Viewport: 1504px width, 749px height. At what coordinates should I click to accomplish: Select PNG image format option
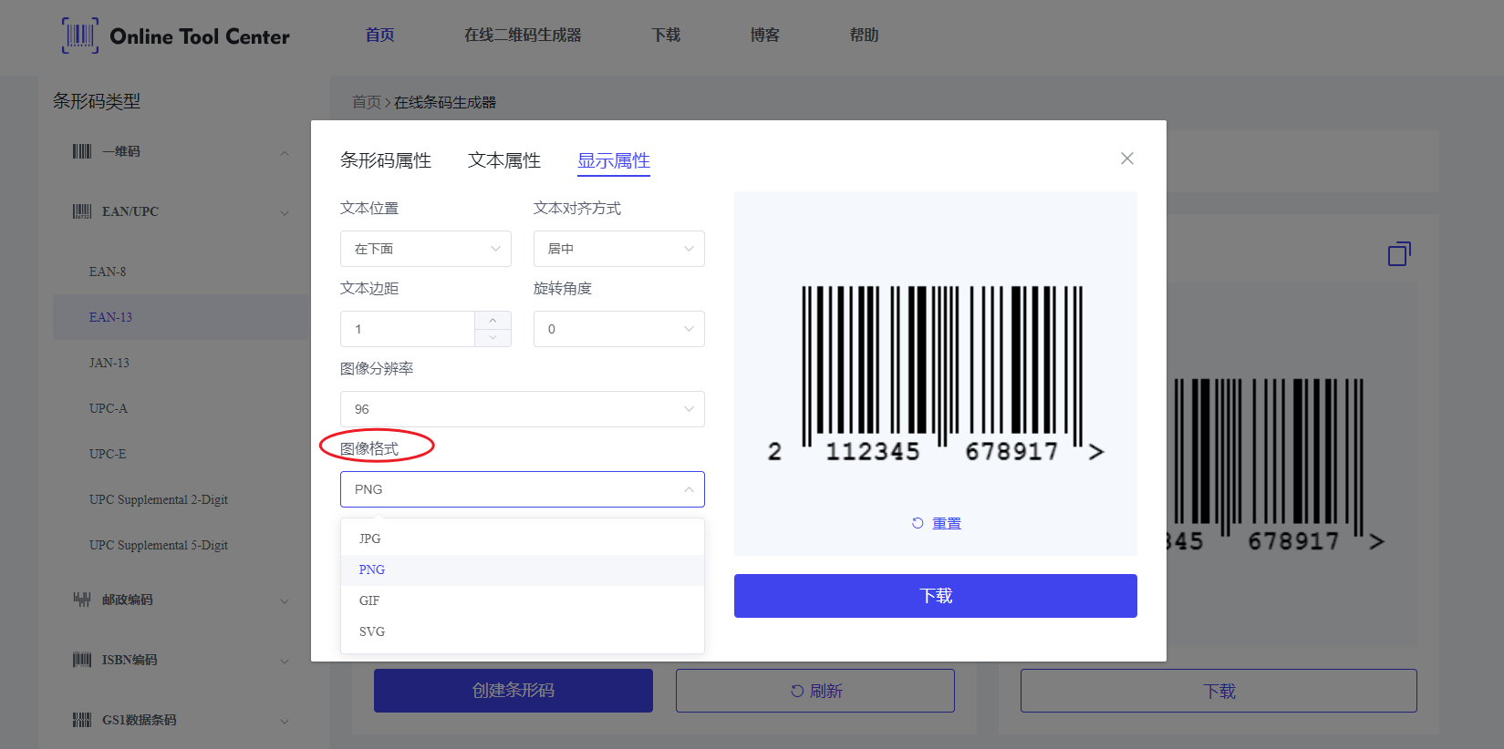(x=523, y=569)
